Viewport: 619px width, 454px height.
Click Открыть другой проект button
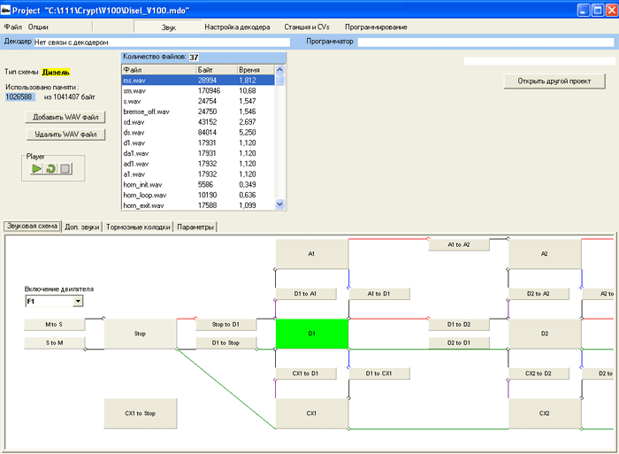tap(554, 81)
